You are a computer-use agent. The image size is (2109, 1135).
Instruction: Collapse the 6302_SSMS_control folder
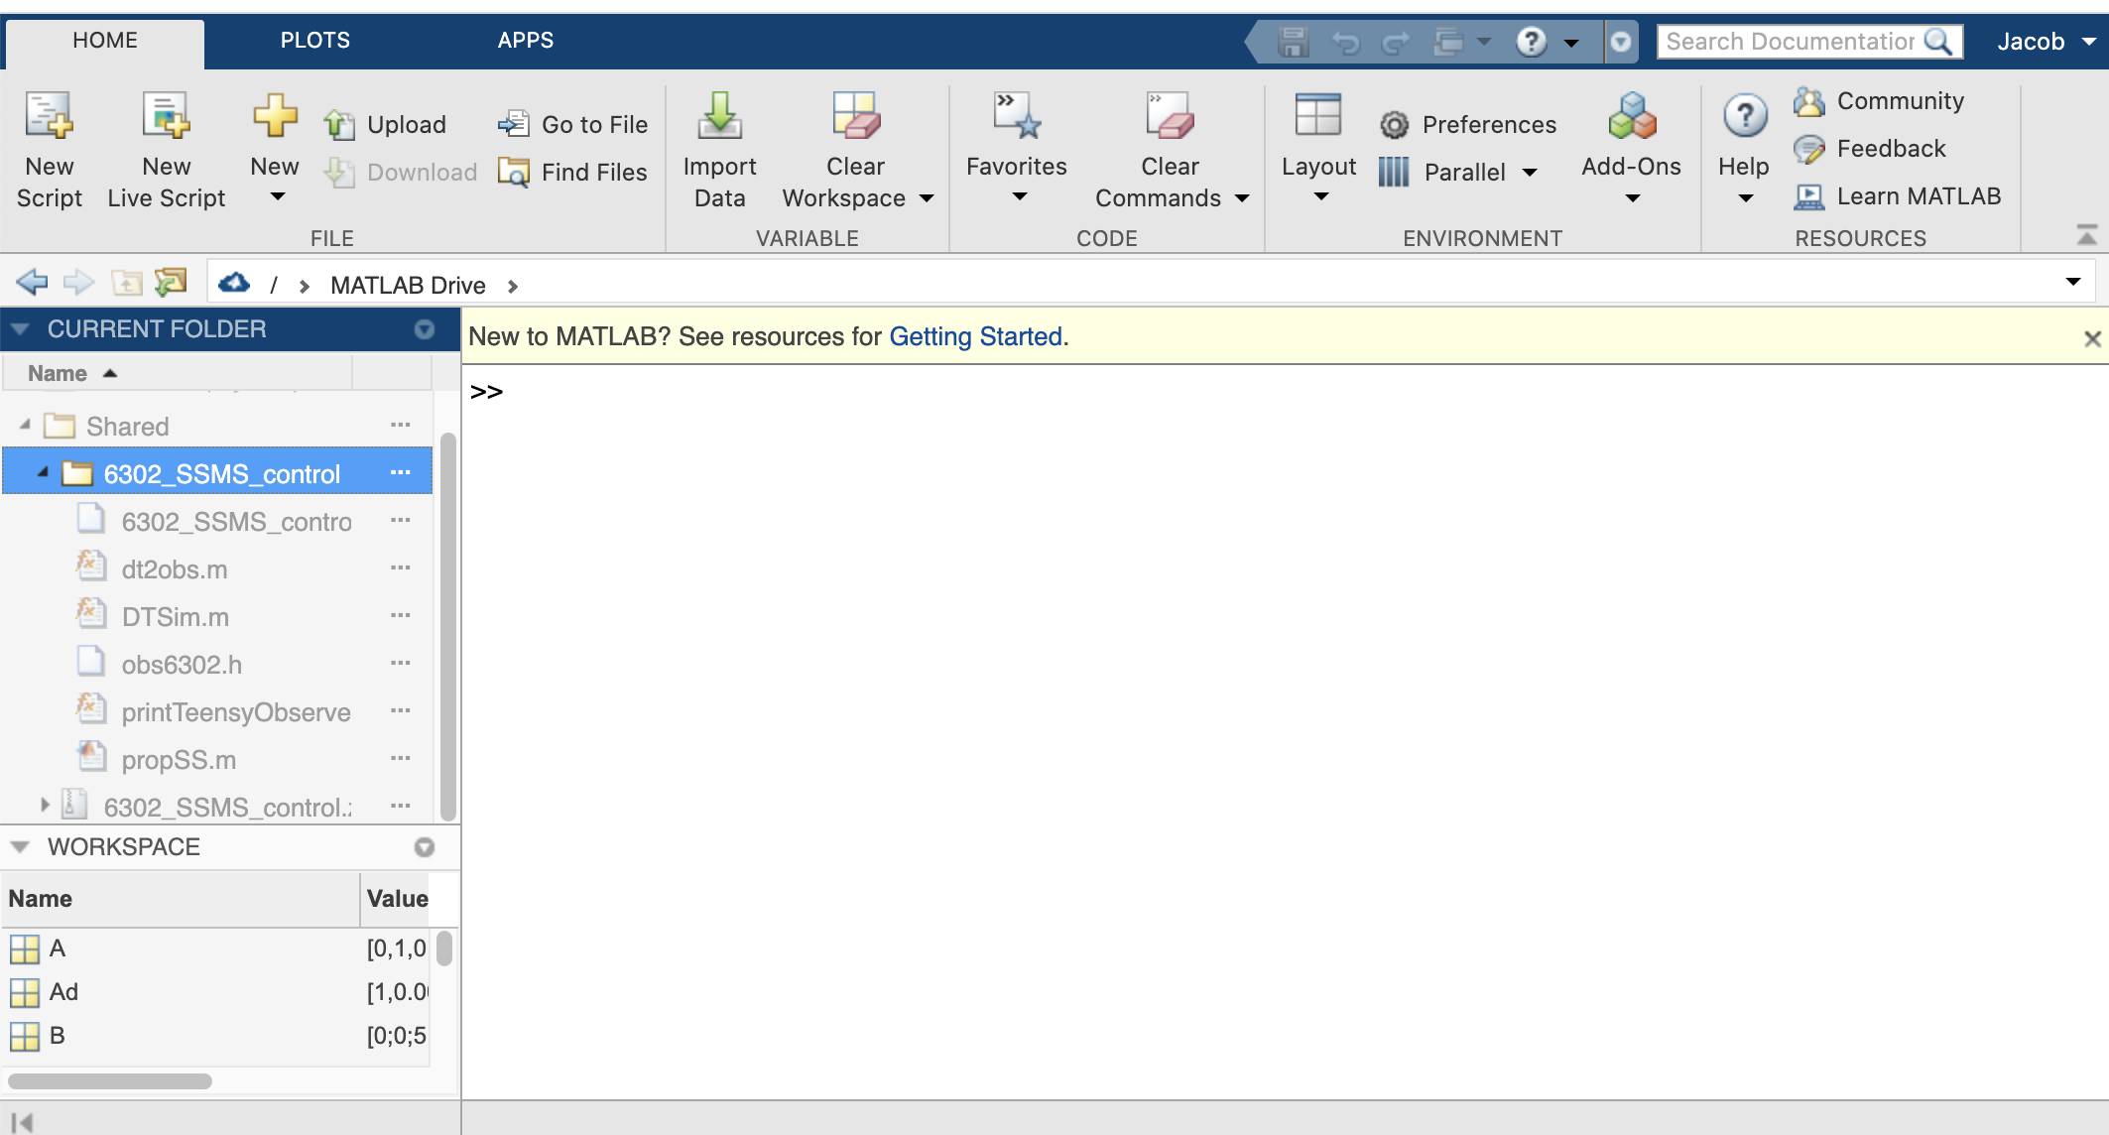43,472
